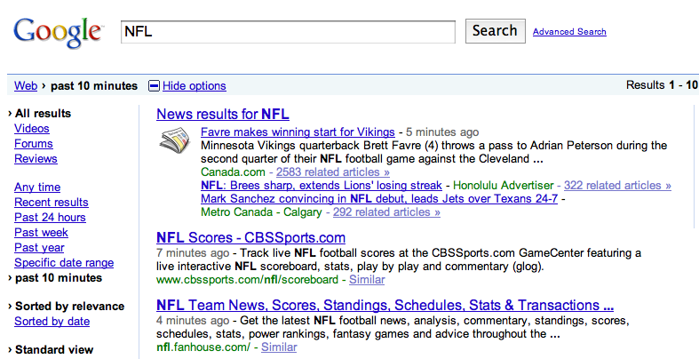The image size is (699, 359).
Task: Select the Past week filter
Action: tap(41, 233)
